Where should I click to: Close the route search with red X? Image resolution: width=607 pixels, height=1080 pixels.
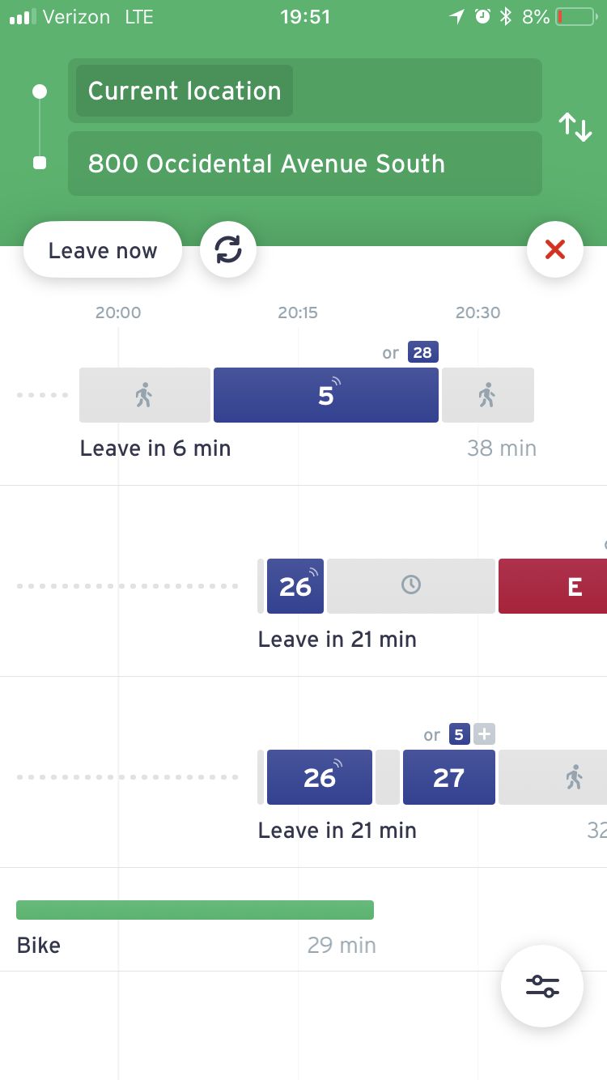click(x=554, y=250)
